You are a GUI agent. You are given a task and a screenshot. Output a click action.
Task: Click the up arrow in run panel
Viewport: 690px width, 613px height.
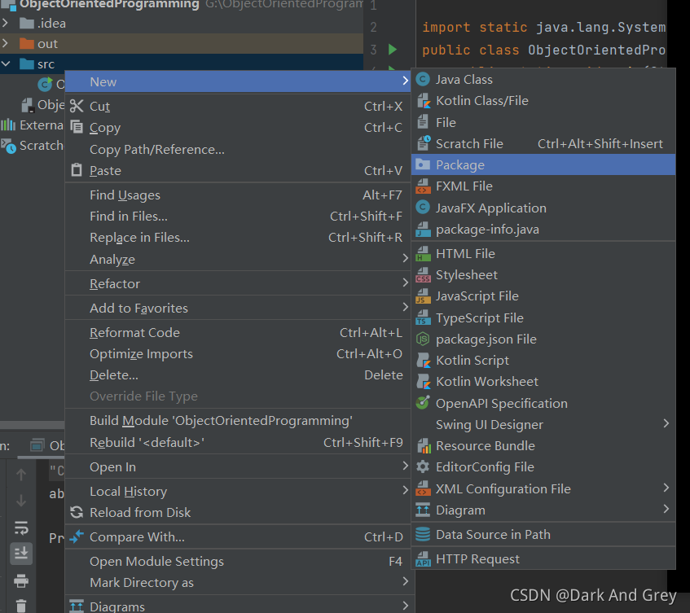click(21, 475)
